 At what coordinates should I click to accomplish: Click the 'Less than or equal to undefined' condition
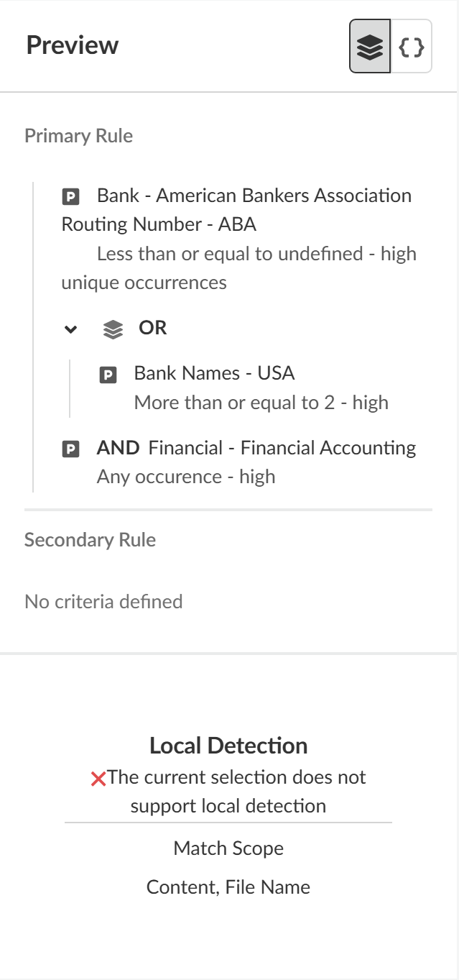tap(256, 254)
